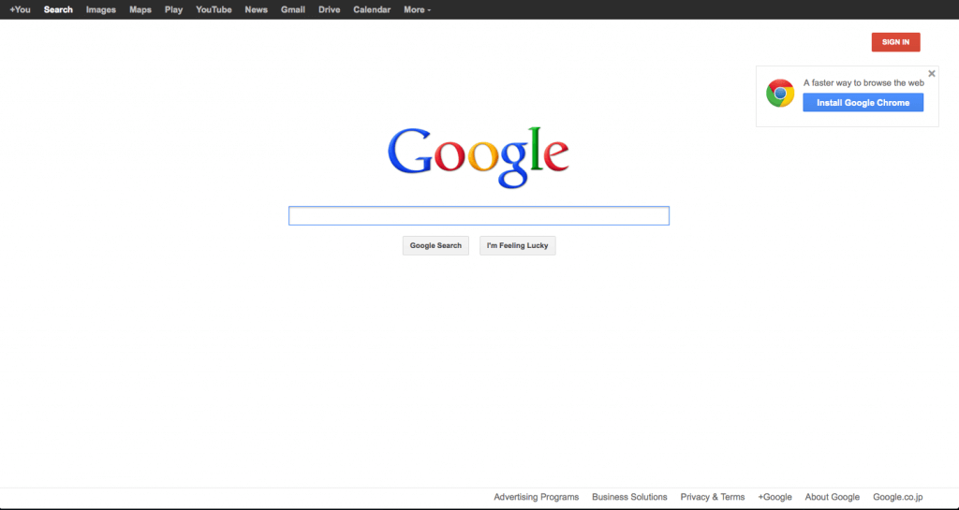The width and height of the screenshot is (959, 510).
Task: Open YouTube from the top bar
Action: 214,9
